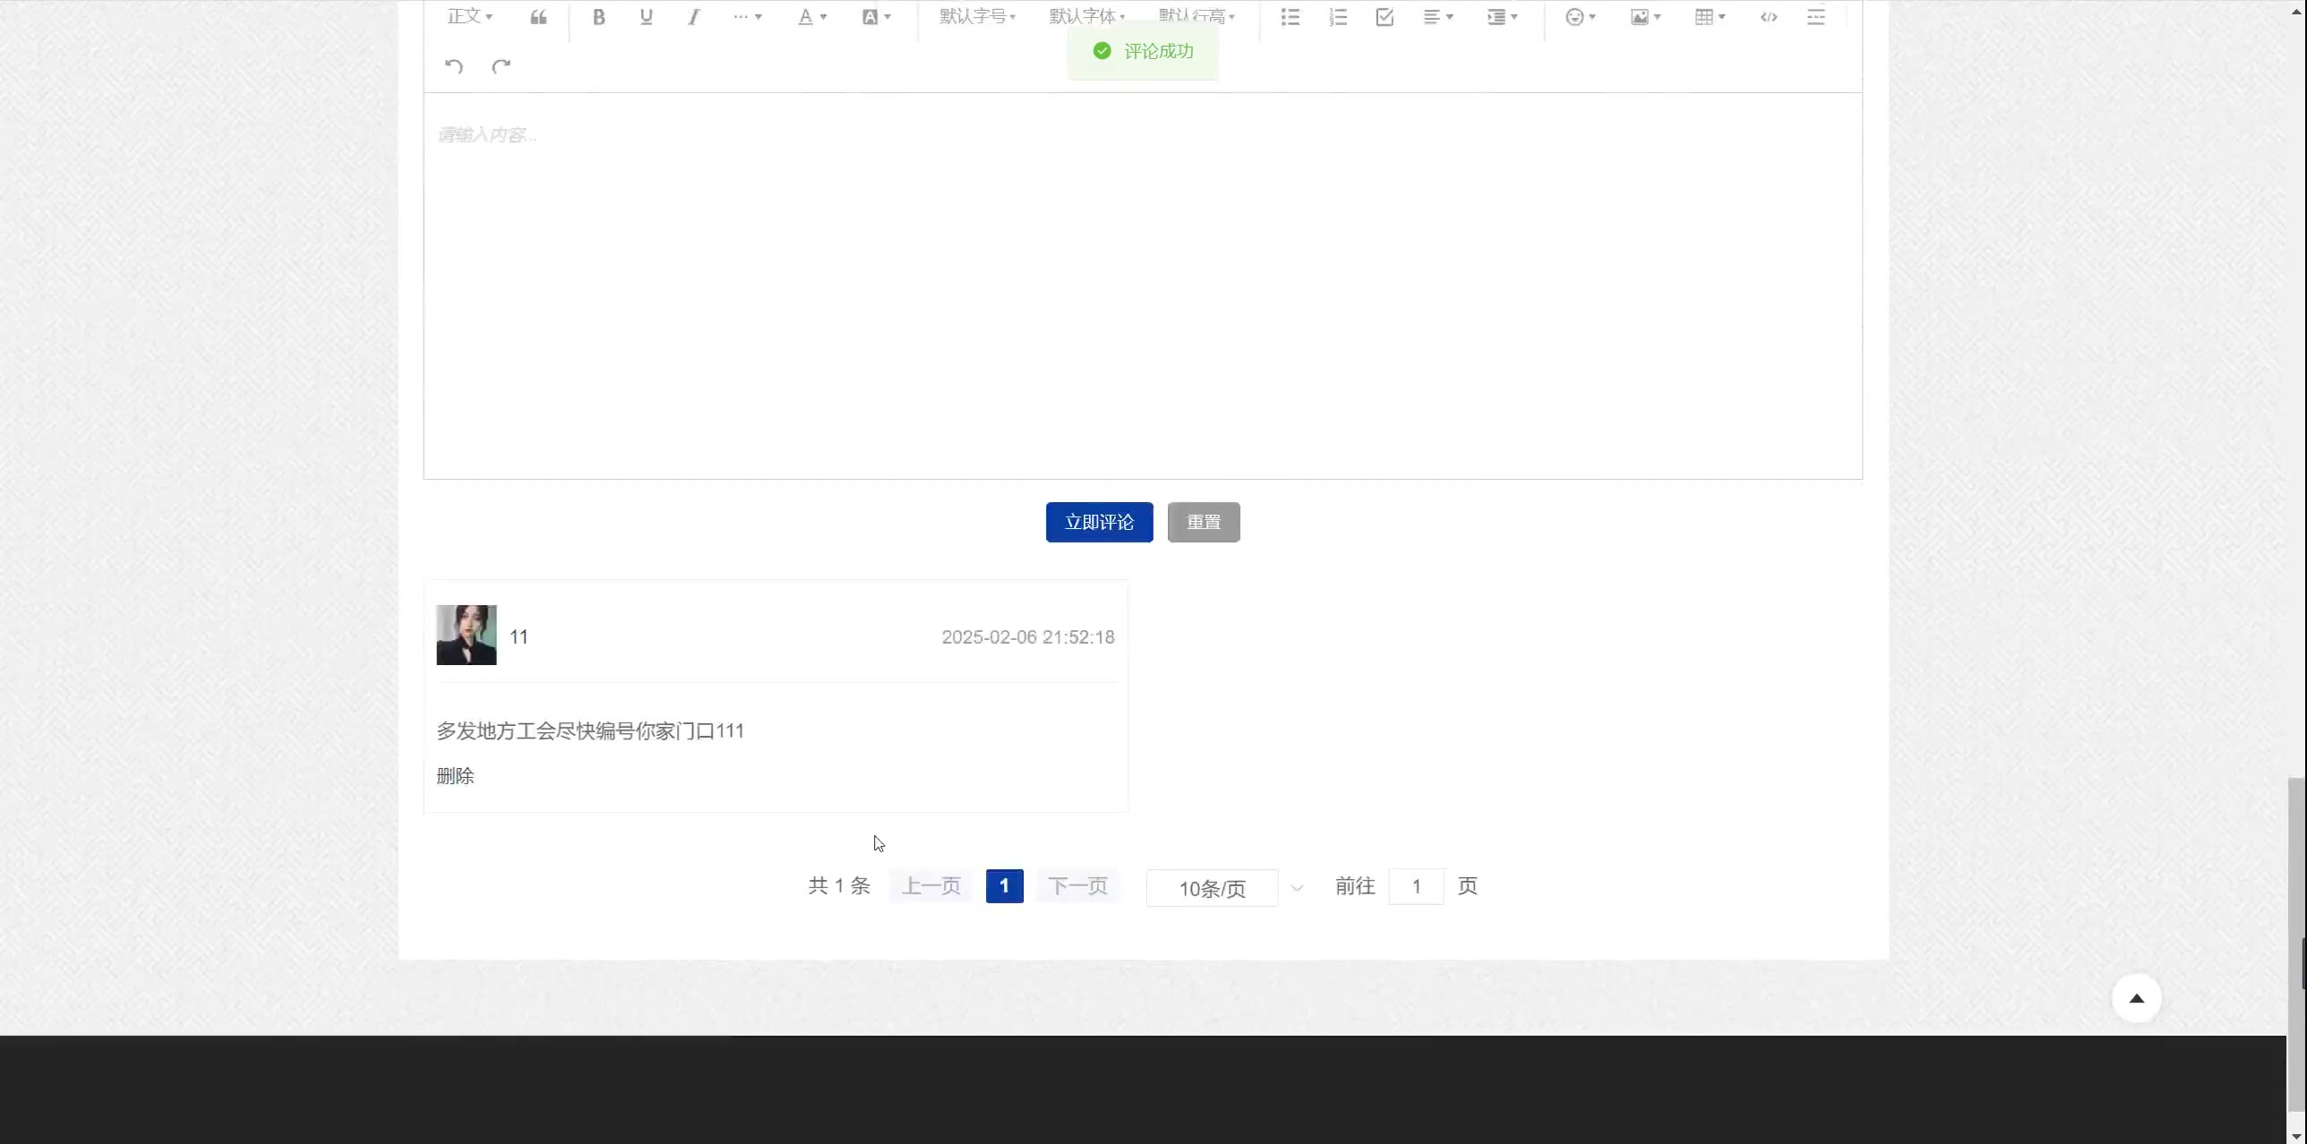Click the italic formatting icon
This screenshot has width=2307, height=1144.
coord(693,17)
